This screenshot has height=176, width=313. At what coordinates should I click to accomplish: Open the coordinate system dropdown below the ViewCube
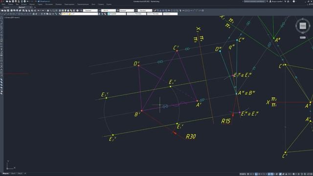303,37
